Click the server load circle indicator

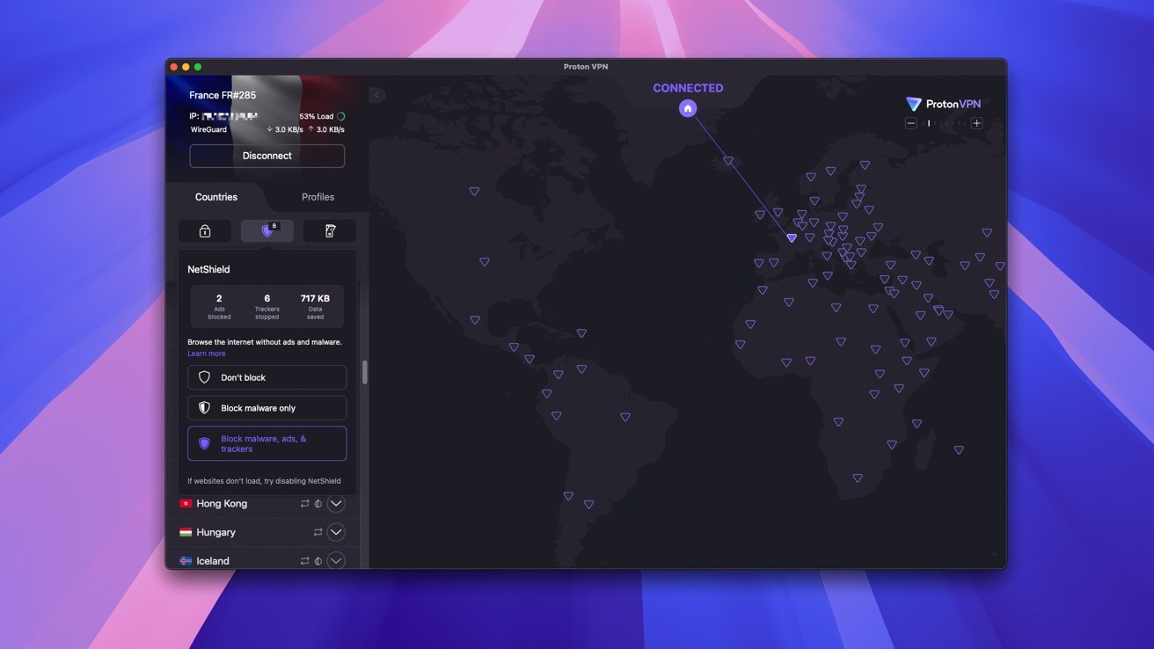point(340,116)
